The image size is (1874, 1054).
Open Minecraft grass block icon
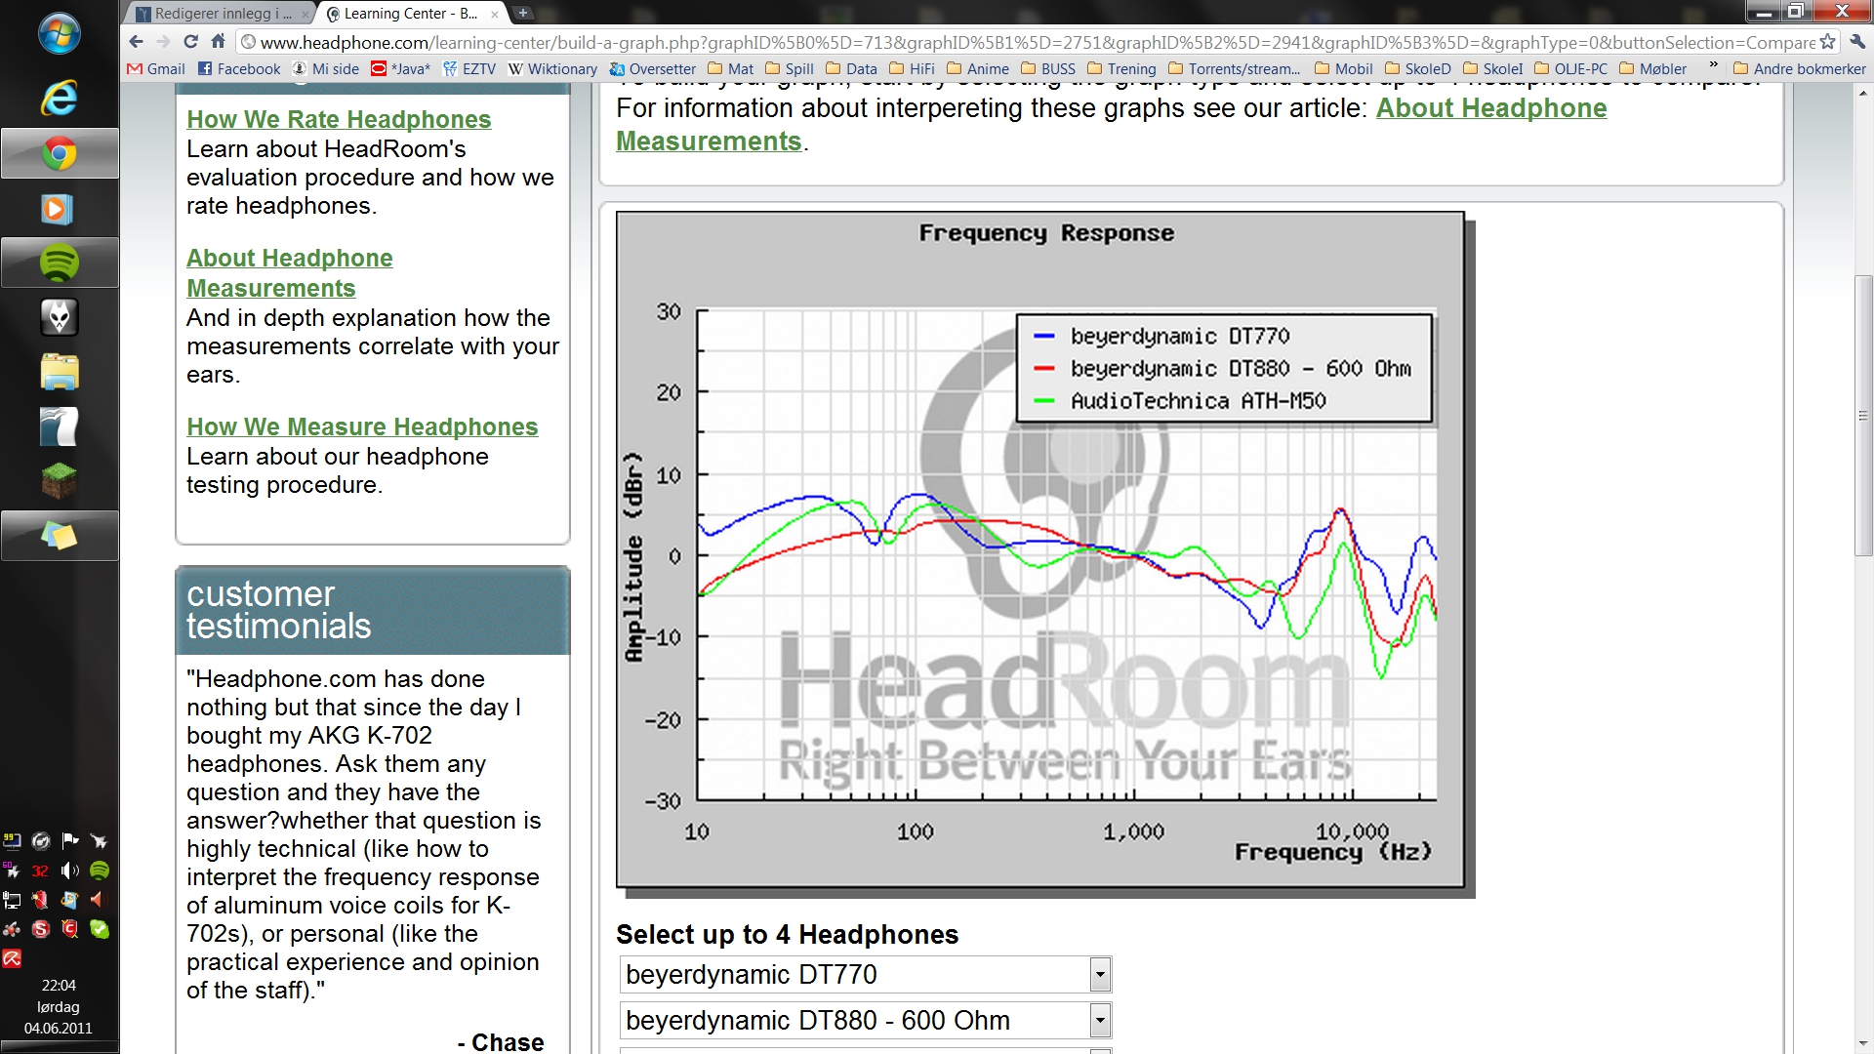(59, 480)
